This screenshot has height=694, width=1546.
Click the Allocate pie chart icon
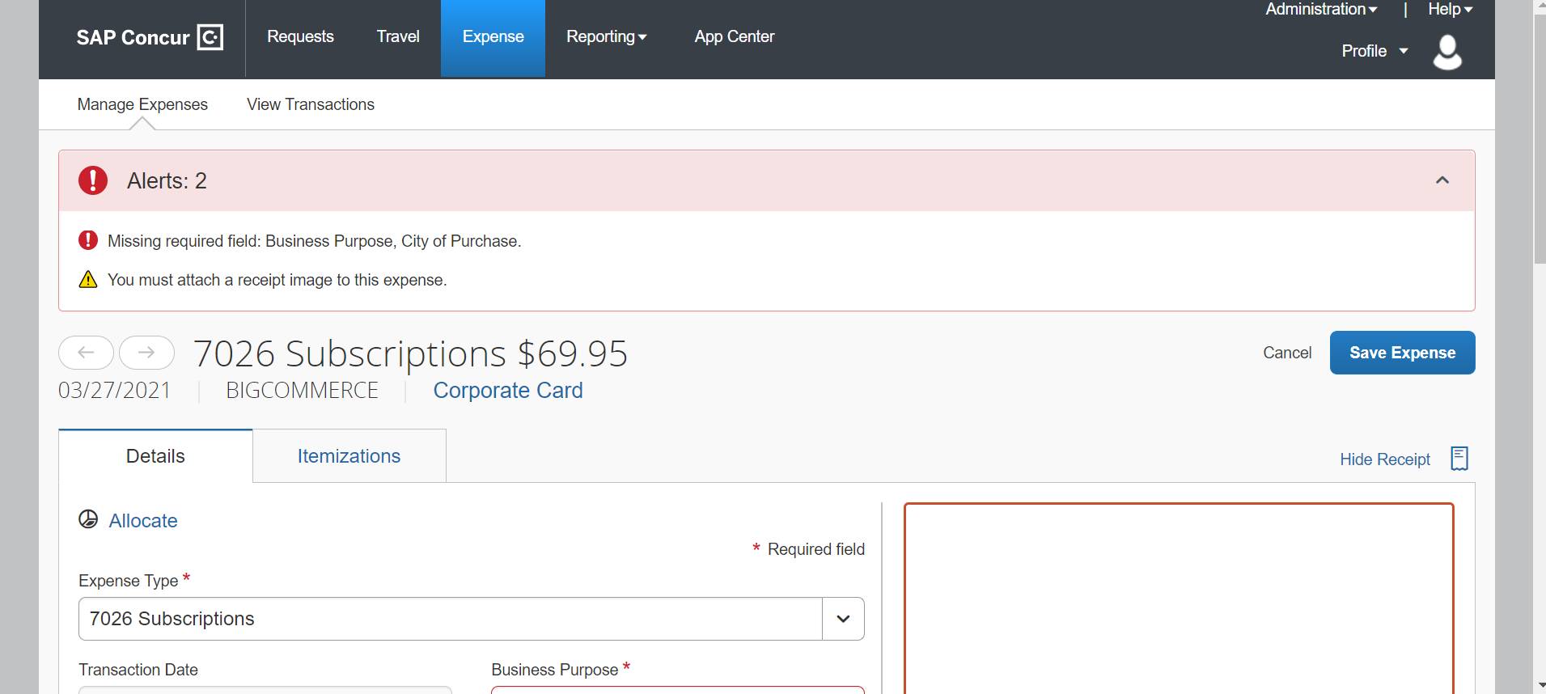(x=88, y=519)
